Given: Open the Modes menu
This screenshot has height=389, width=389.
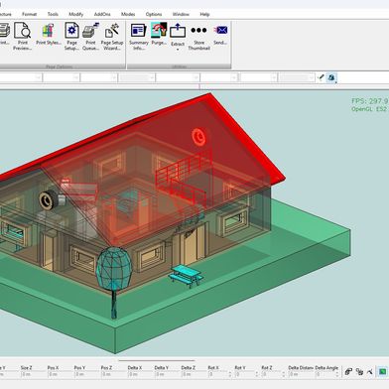Looking at the screenshot, I should click(128, 14).
